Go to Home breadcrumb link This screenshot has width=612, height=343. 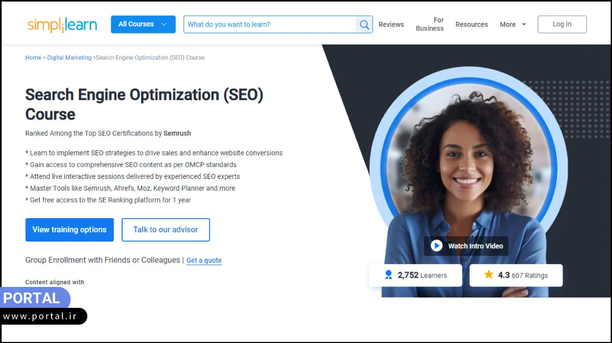point(33,58)
